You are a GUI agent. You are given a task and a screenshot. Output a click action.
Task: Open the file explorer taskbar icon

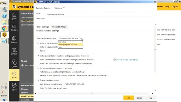pos(5,22)
